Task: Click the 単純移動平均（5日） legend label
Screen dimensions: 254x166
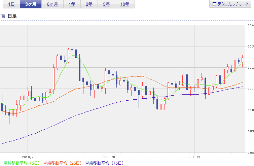Action: tap(22, 163)
